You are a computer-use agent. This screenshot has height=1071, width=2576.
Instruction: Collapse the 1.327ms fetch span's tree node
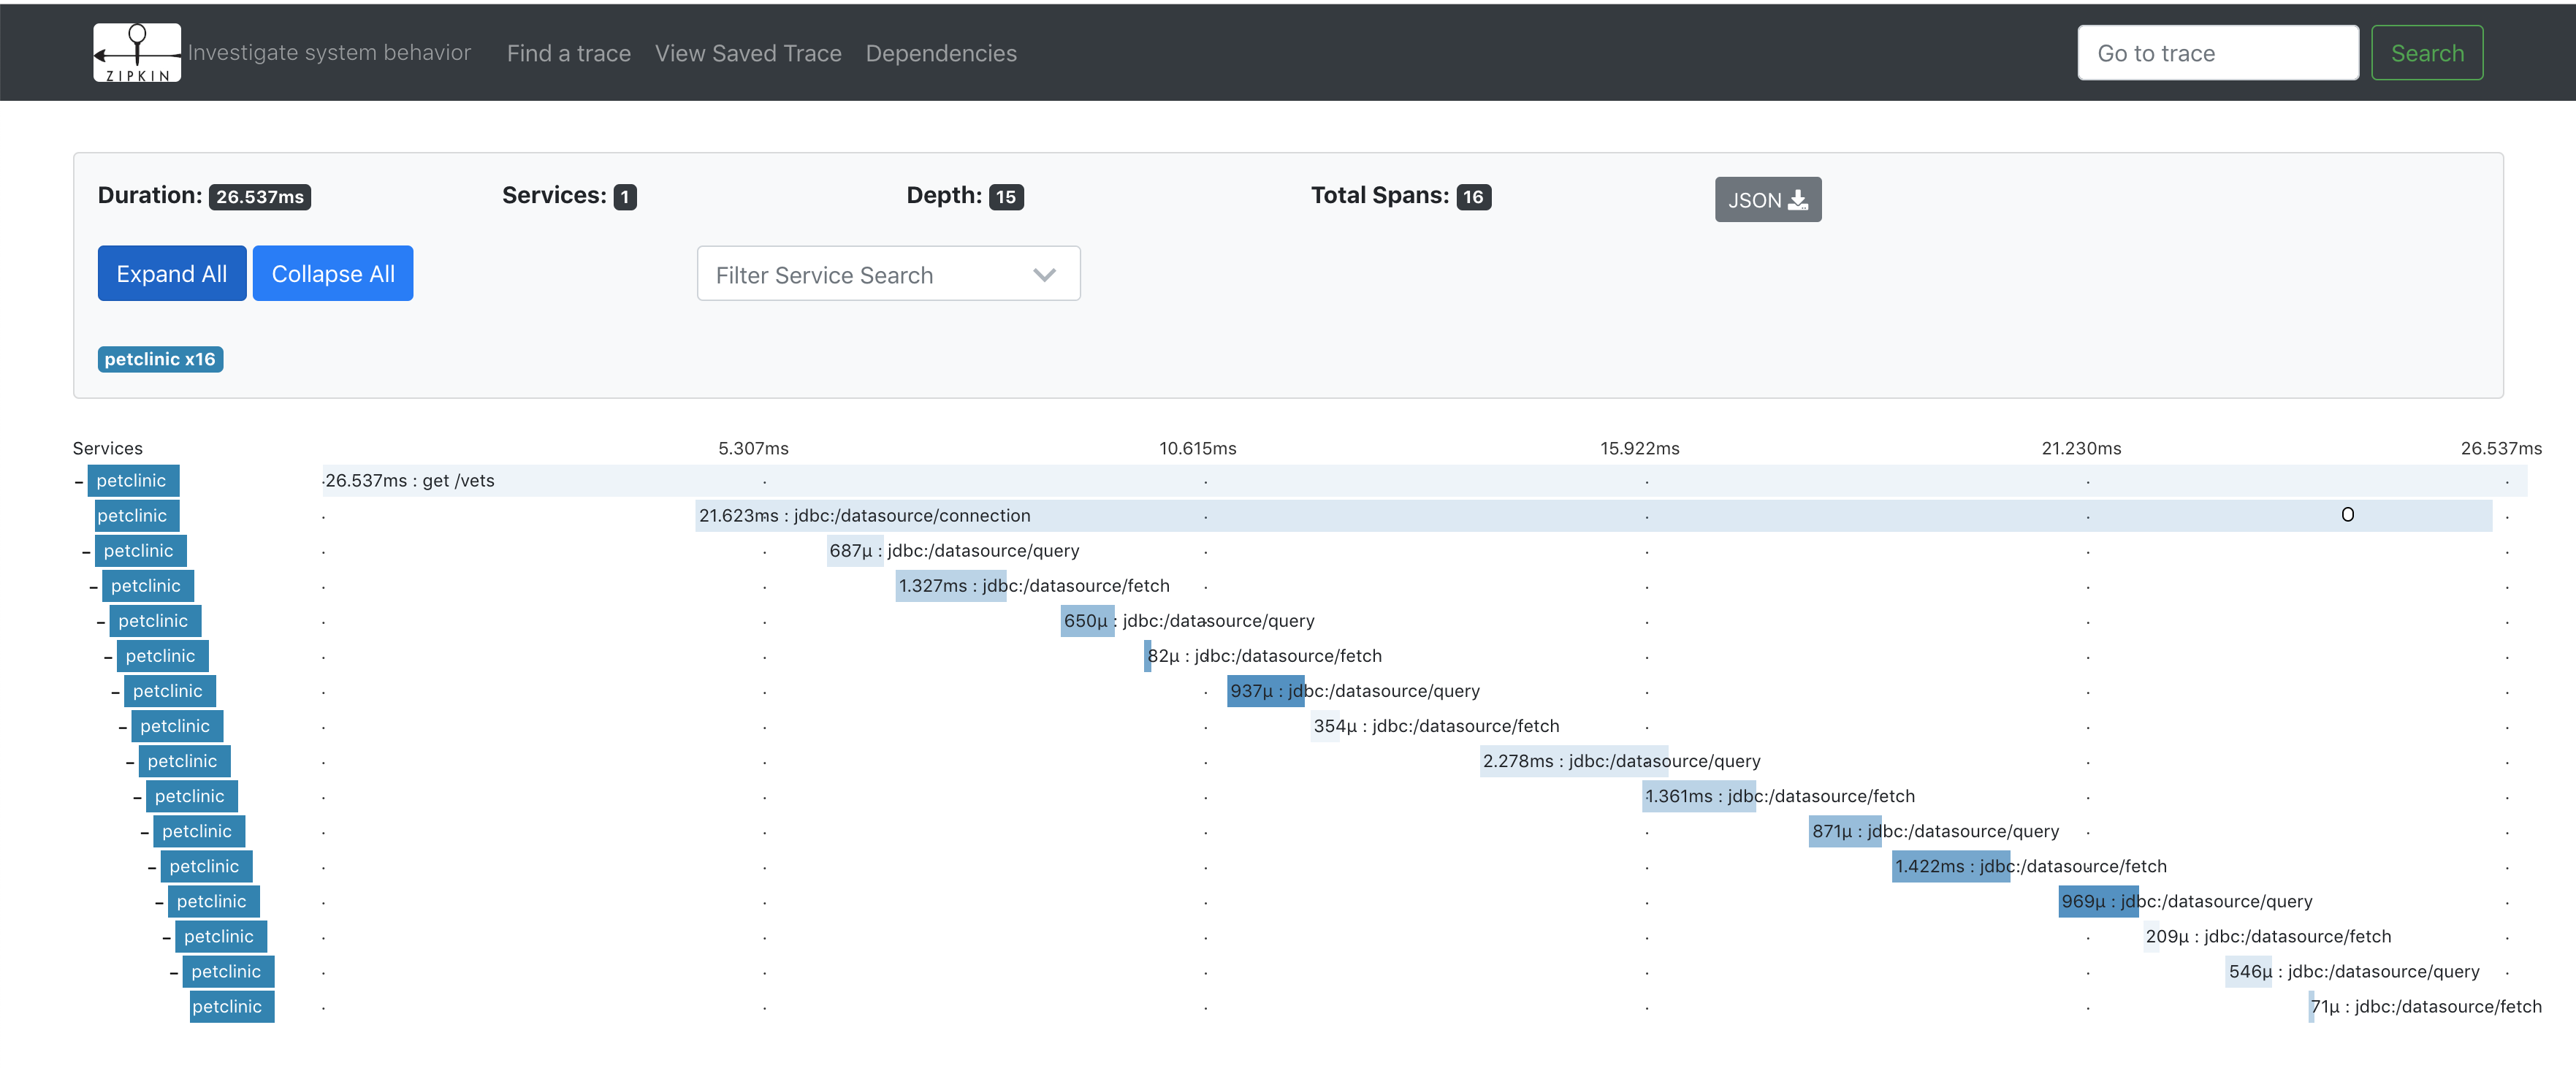[94, 587]
